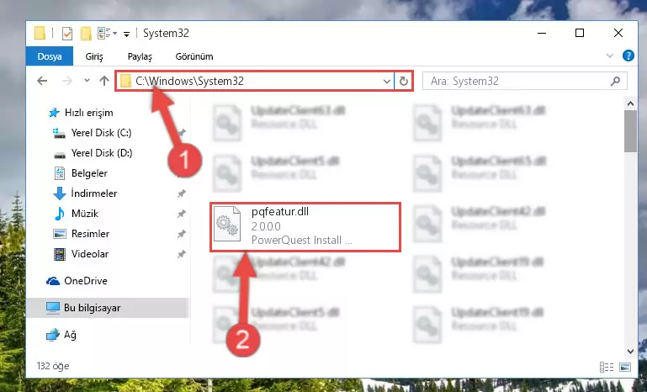647x392 pixels.
Task: Open İndirmeler in navigation pane
Action: 94,193
